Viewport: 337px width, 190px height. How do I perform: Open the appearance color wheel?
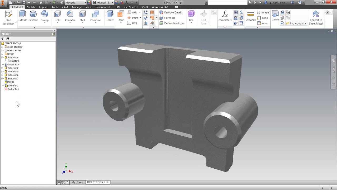89,2
